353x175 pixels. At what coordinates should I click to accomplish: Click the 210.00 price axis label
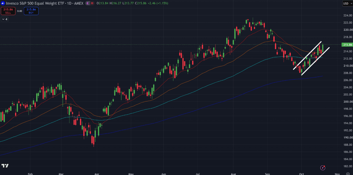coord(348,66)
